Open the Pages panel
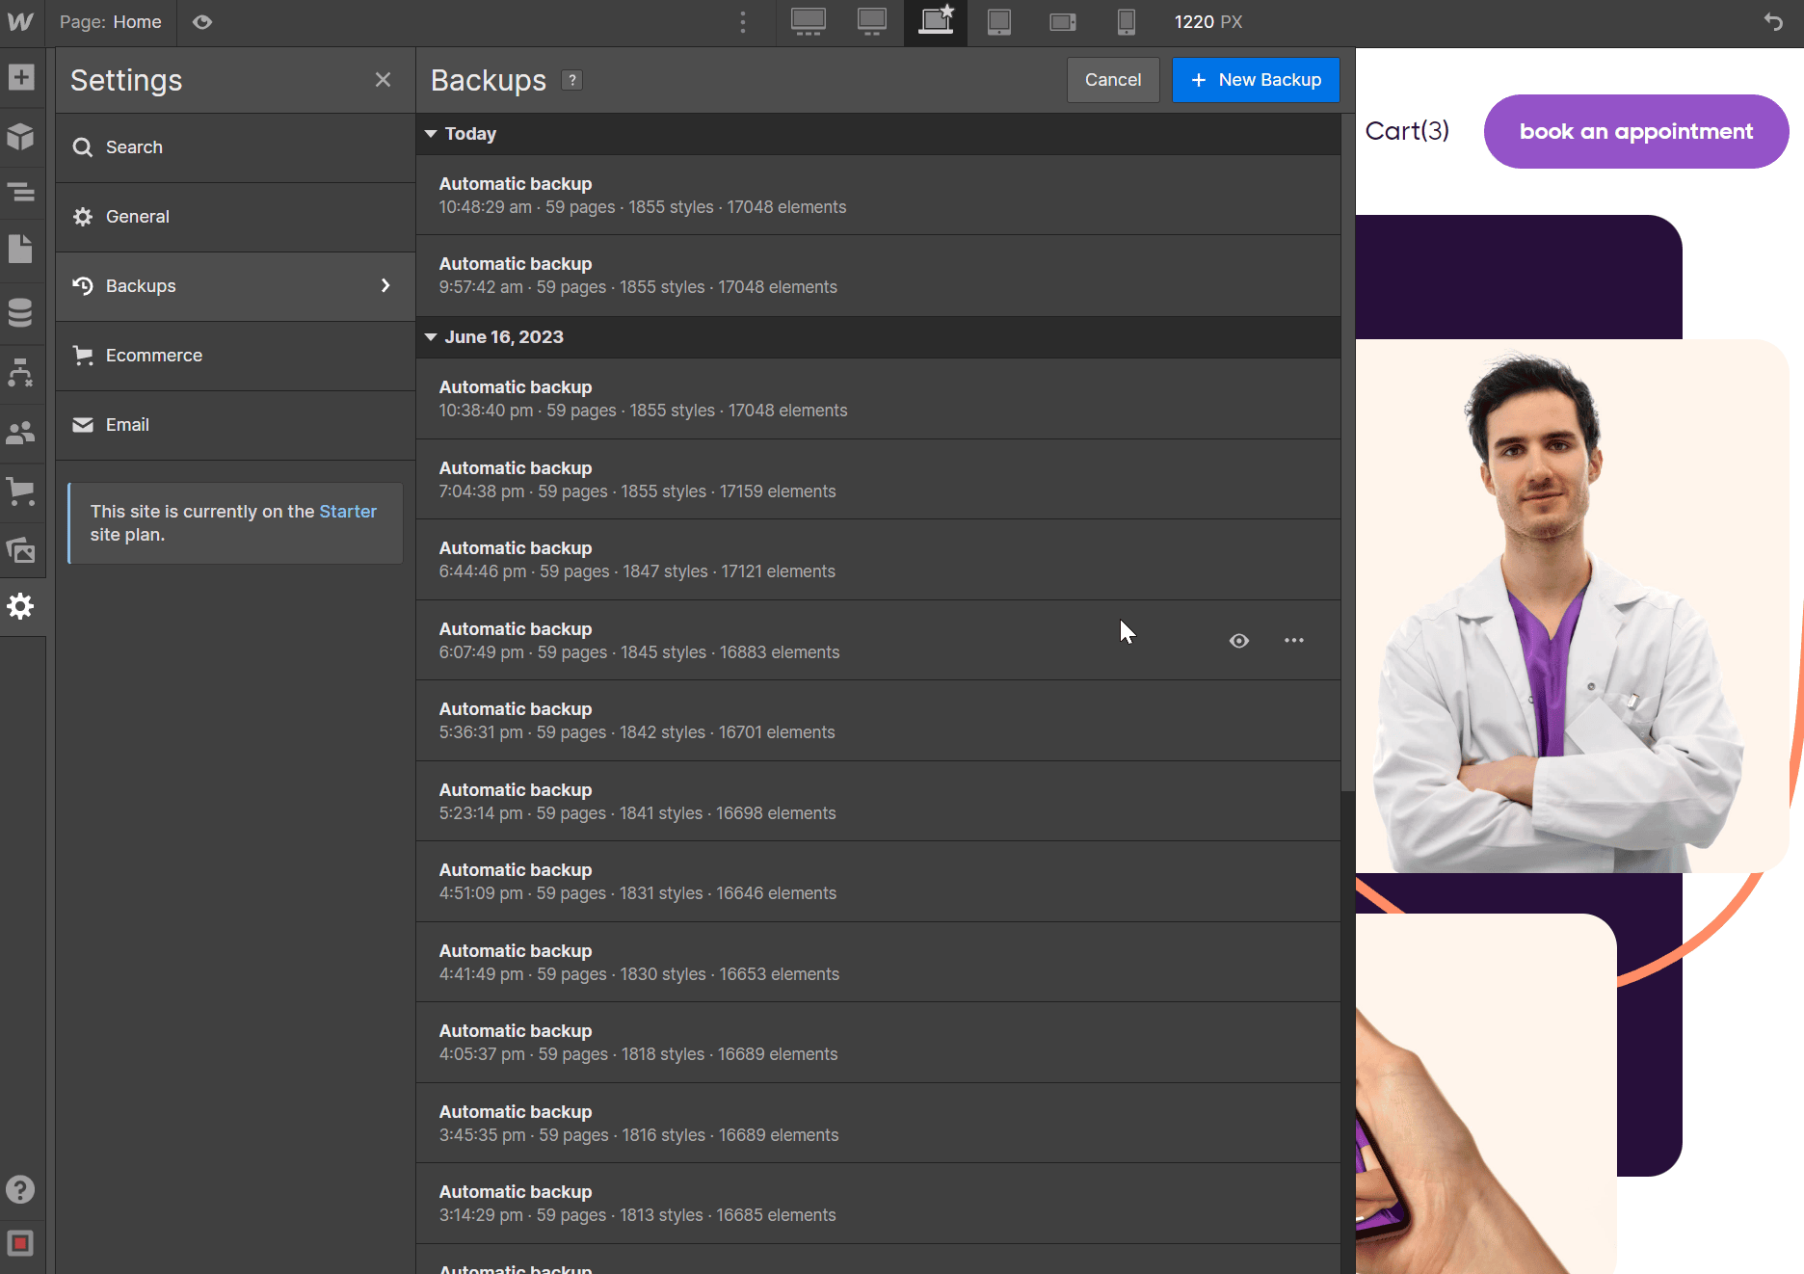The width and height of the screenshot is (1804, 1274). [x=21, y=248]
